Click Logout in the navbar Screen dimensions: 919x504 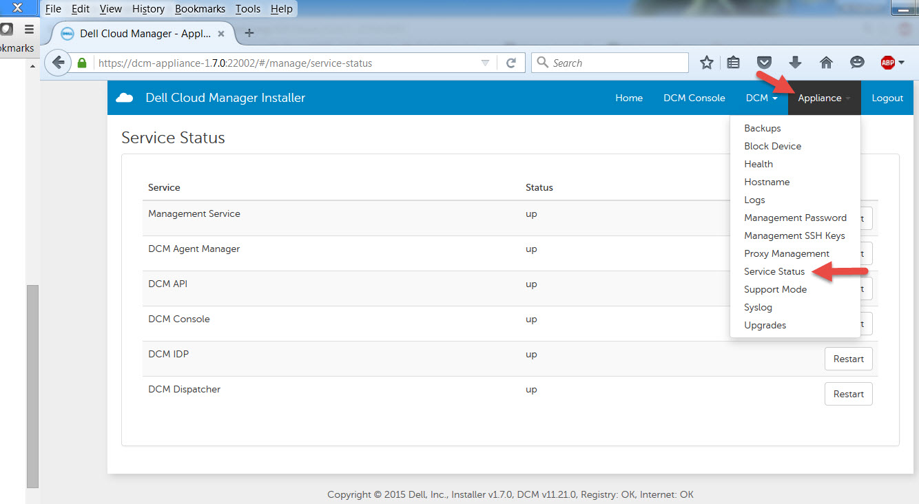887,98
